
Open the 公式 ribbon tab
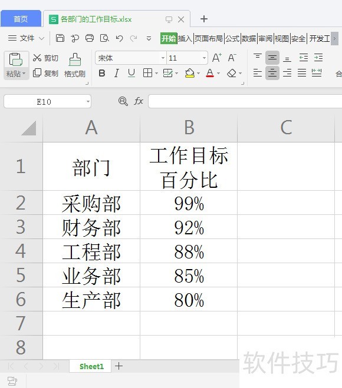(232, 38)
